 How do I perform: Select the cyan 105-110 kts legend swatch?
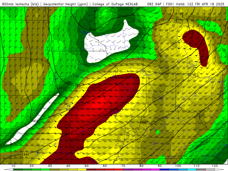pyautogui.click(x=192, y=170)
